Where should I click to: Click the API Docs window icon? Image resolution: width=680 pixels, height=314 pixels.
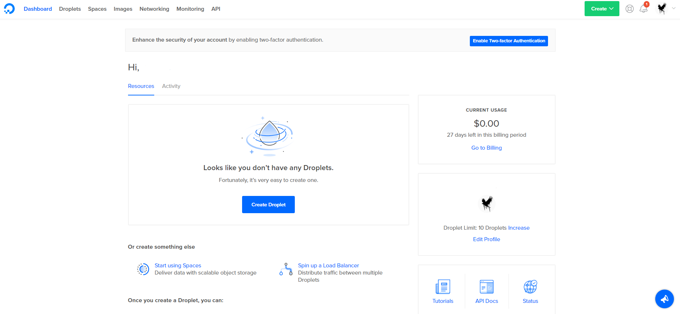click(x=487, y=287)
